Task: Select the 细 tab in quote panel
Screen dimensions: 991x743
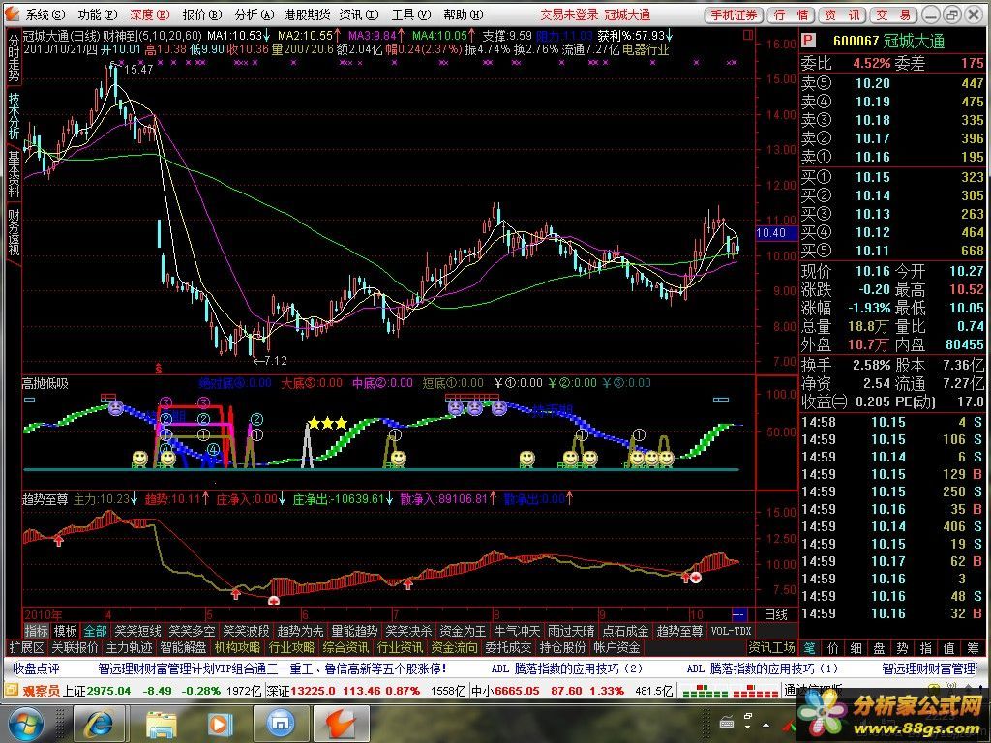Action: pyautogui.click(x=856, y=647)
